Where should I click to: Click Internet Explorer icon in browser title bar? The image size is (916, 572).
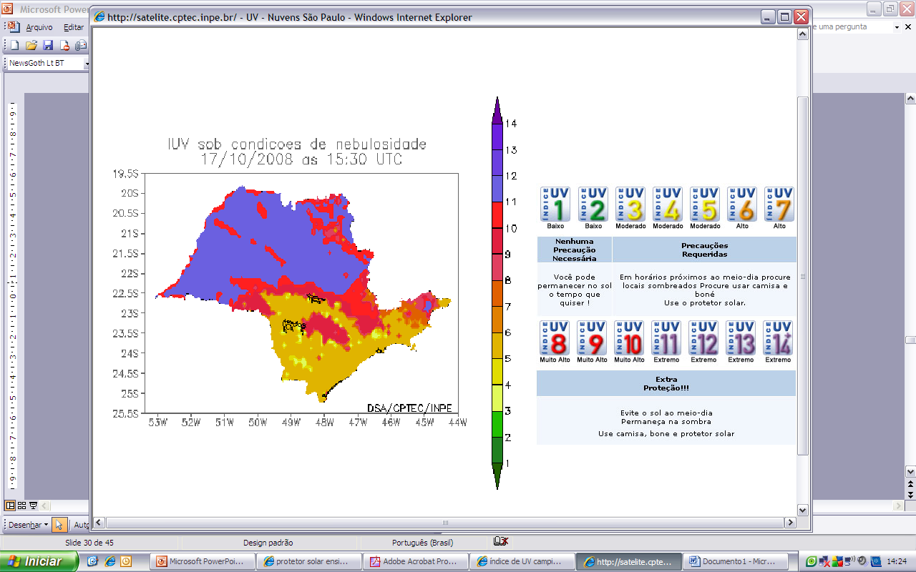[x=99, y=17]
